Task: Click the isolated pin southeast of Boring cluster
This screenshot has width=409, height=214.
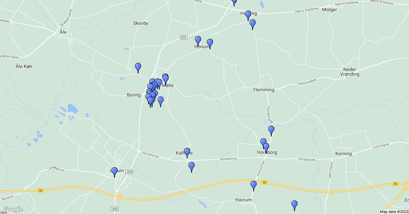Action: [x=161, y=102]
